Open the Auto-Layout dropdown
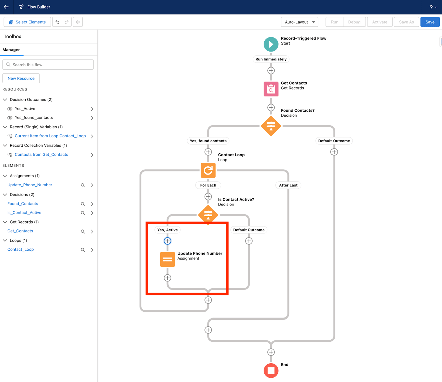Screen dimensions: 442x382 [x=299, y=22]
